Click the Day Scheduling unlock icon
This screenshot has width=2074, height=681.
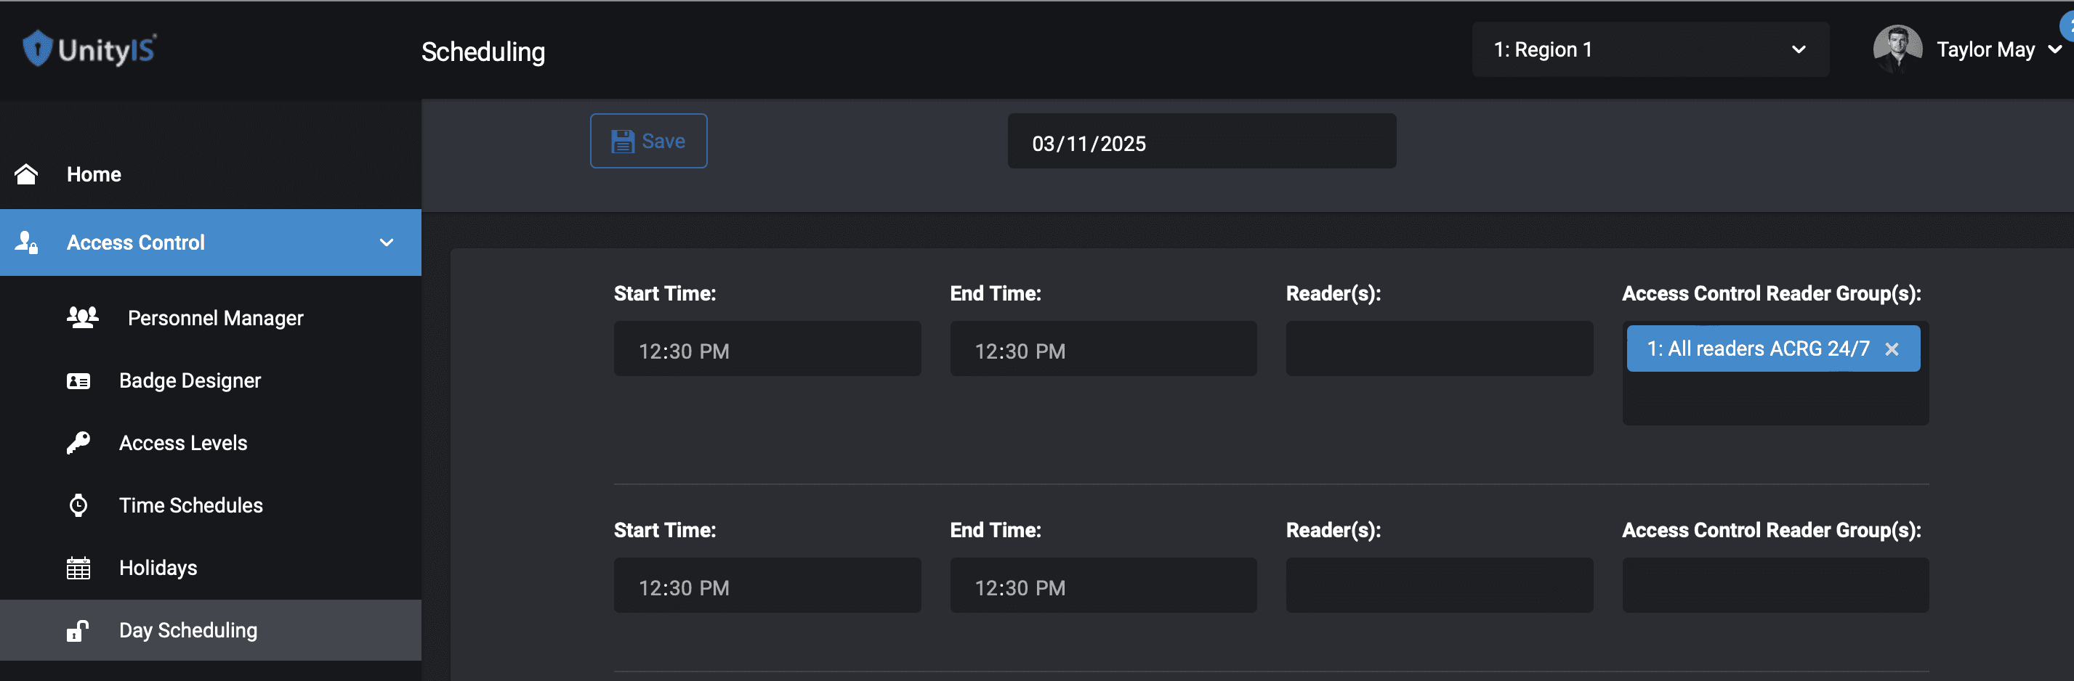[77, 631]
